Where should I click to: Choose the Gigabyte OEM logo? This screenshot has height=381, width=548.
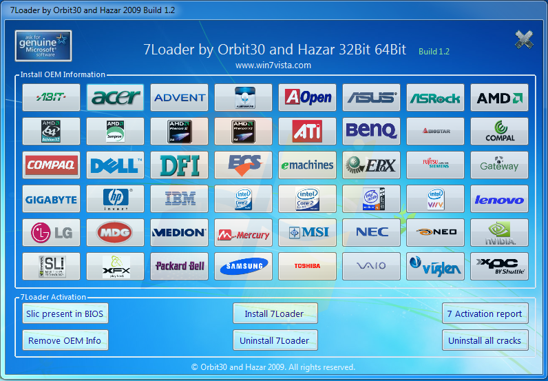pos(51,198)
